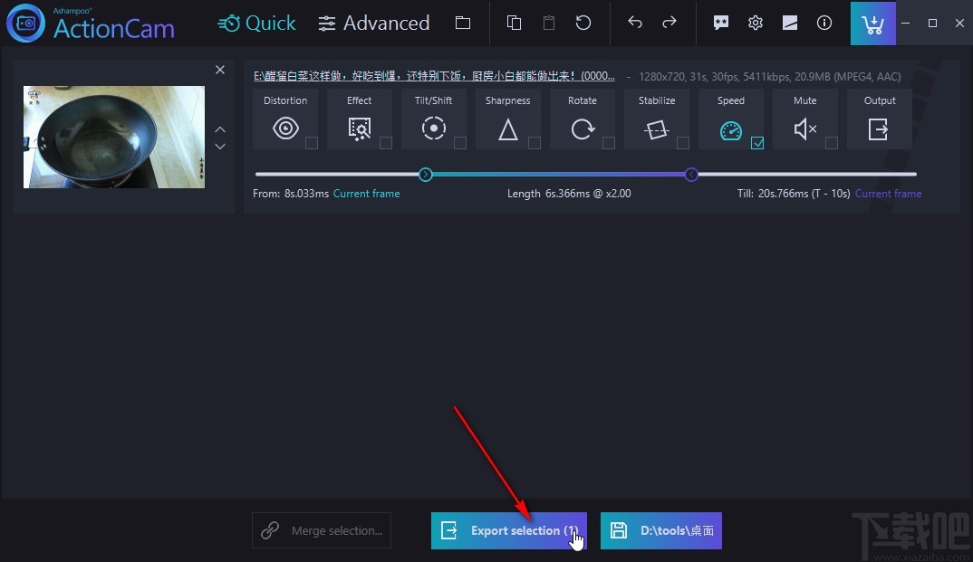This screenshot has height=562, width=973.
Task: Enable the Distortion checkbox
Action: point(312,143)
